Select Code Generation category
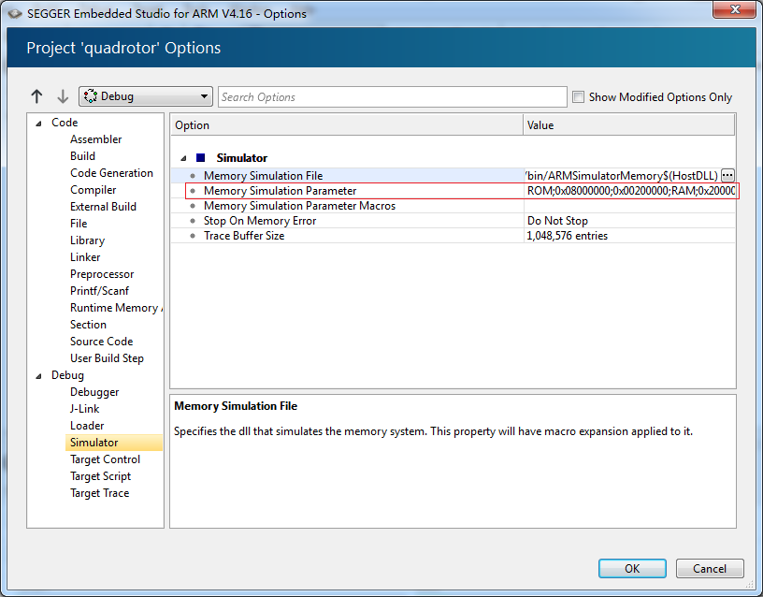Image resolution: width=763 pixels, height=597 pixels. pyautogui.click(x=111, y=173)
